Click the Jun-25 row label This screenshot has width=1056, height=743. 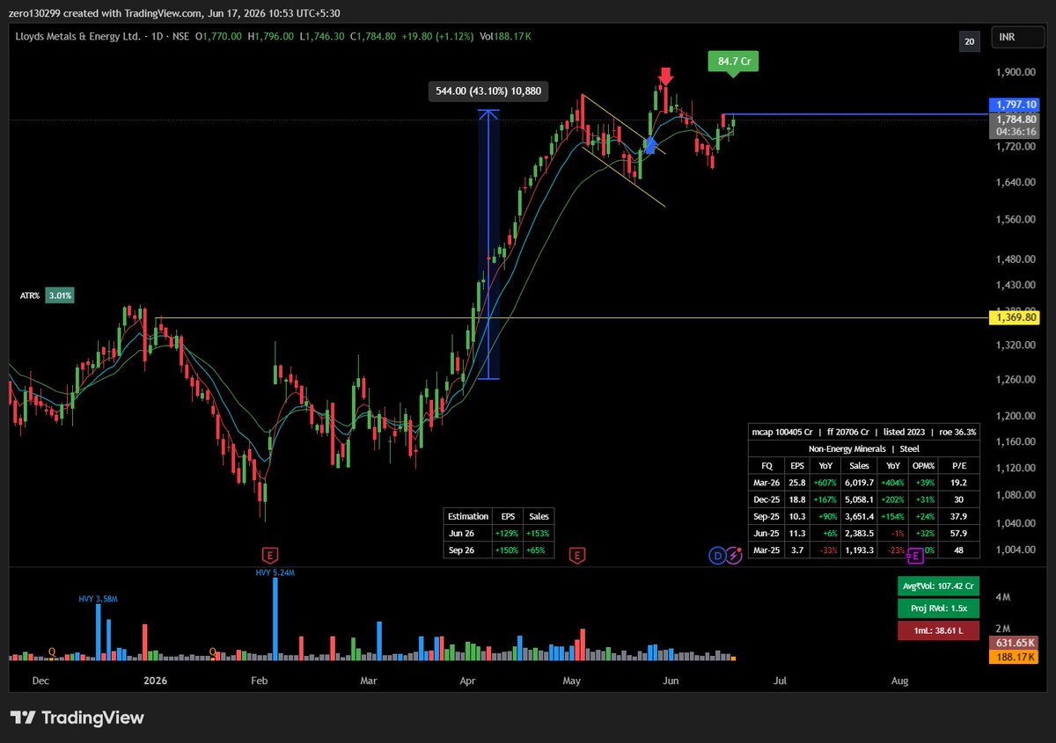766,533
